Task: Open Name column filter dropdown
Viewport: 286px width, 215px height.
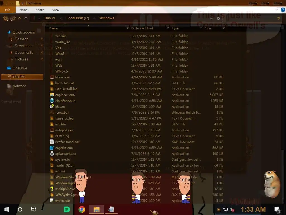Action: 127,28
